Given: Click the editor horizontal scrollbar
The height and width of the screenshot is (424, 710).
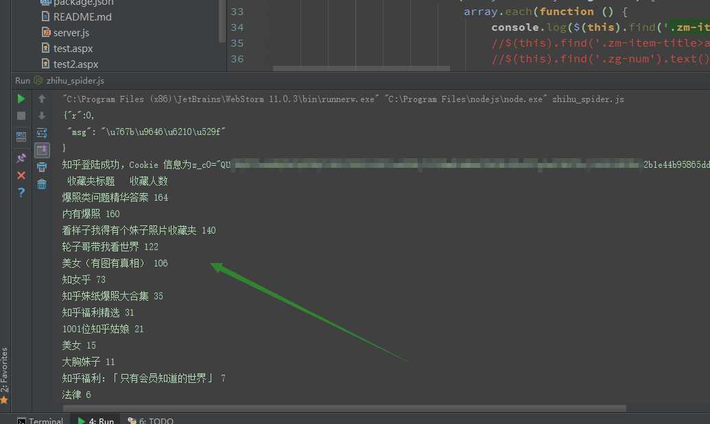Looking at the screenshot, I should pyautogui.click(x=362, y=68).
